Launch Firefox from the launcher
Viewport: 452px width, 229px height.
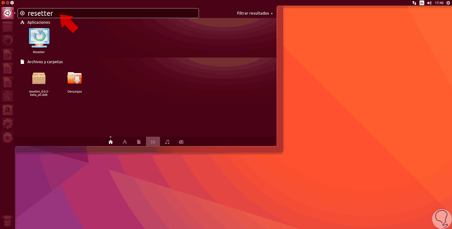coord(7,41)
